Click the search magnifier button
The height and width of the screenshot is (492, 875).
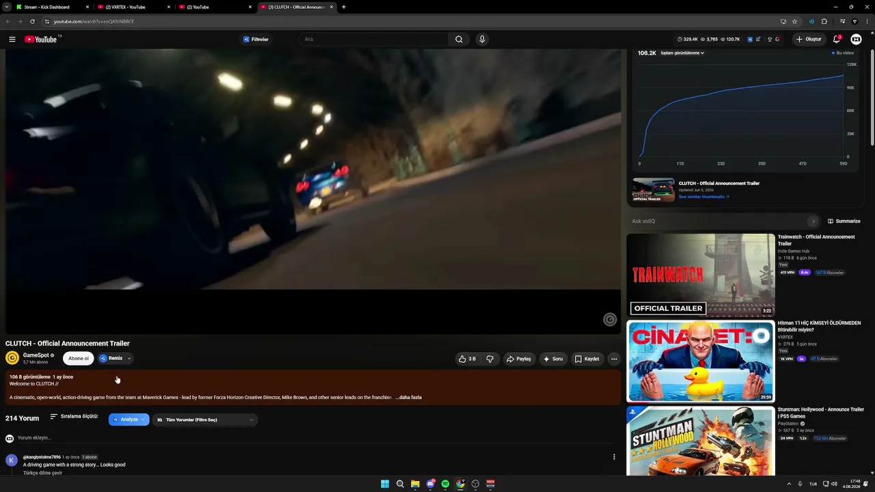point(459,40)
